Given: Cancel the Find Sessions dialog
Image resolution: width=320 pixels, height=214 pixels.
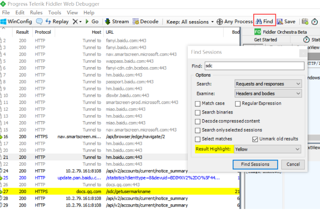Looking at the screenshot, I should [x=293, y=165].
